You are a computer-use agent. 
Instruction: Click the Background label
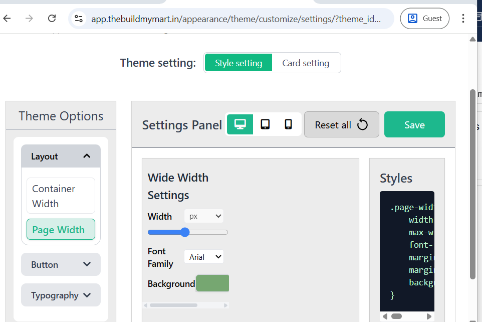171,283
